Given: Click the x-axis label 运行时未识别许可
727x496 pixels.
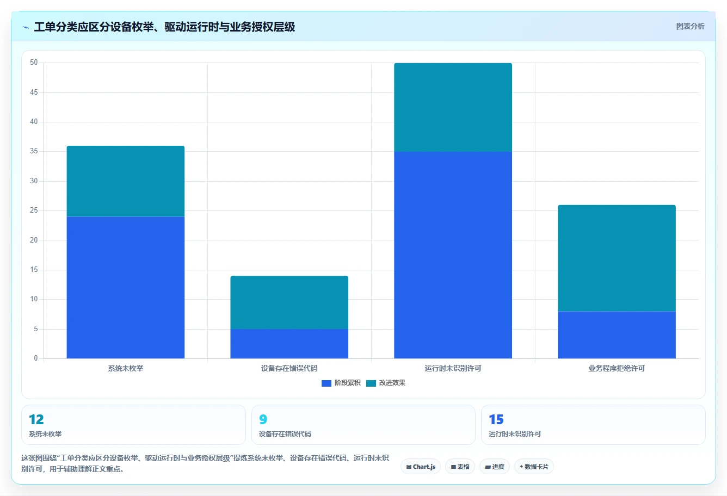Looking at the screenshot, I should click(x=453, y=368).
